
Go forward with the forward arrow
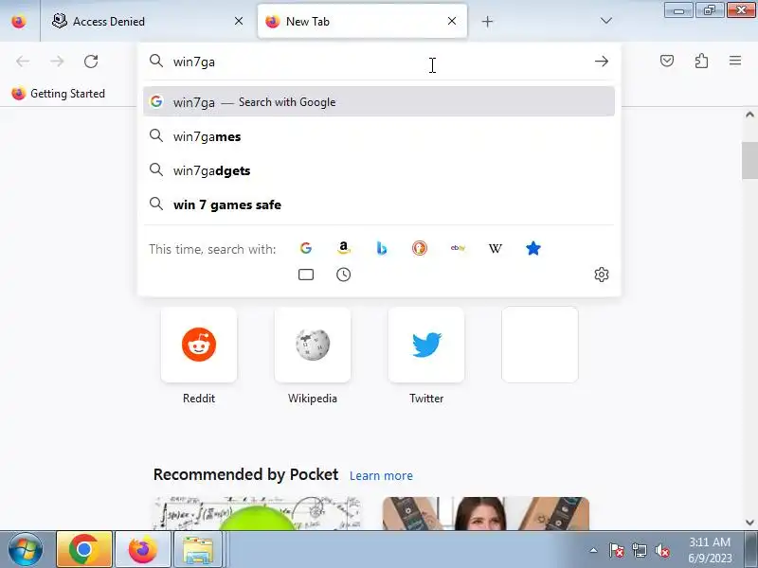57,62
